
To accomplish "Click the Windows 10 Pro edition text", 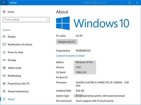I will coord(84,62).
